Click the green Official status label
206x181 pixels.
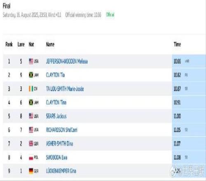[x=110, y=14]
